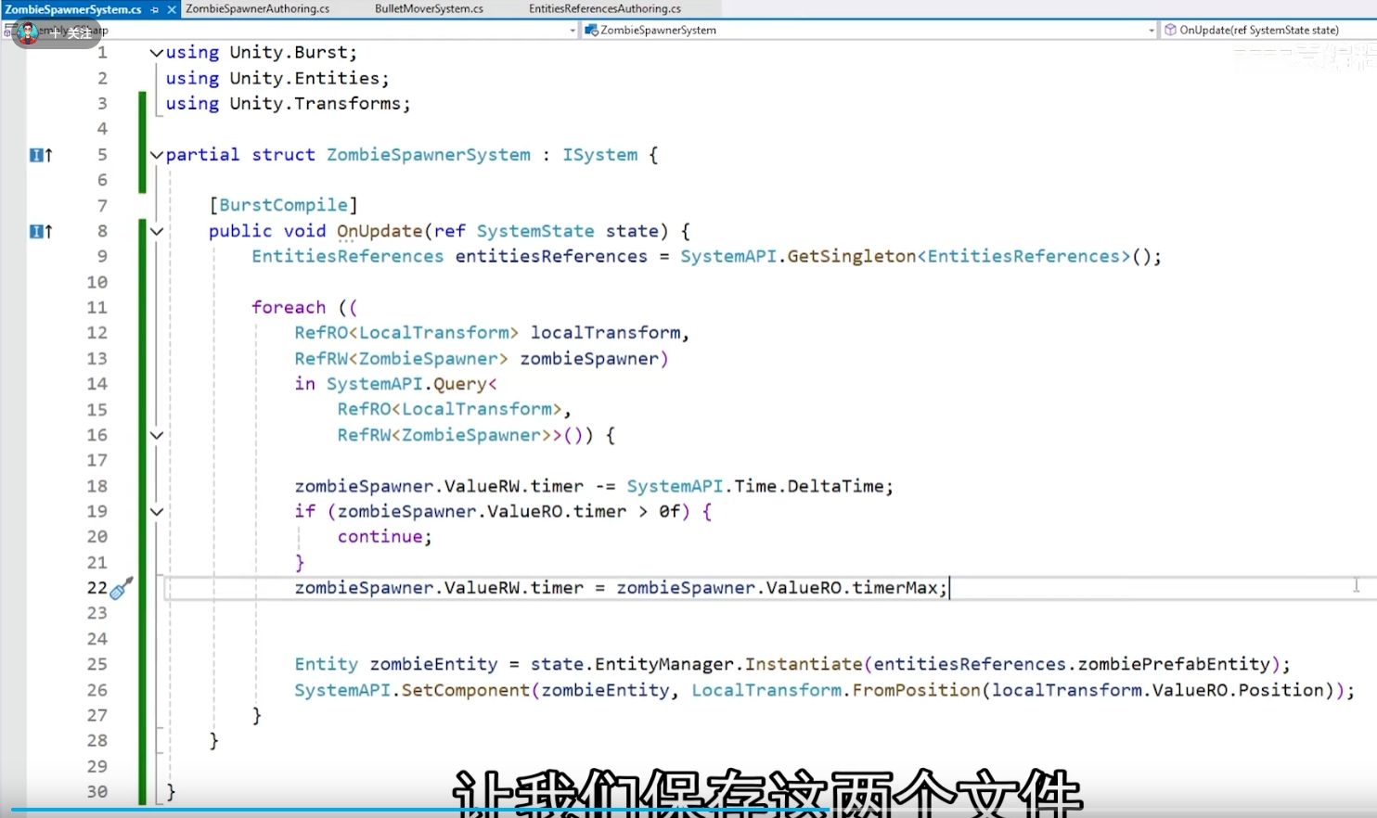1377x818 pixels.
Task: Click line number 22
Action: (x=97, y=588)
